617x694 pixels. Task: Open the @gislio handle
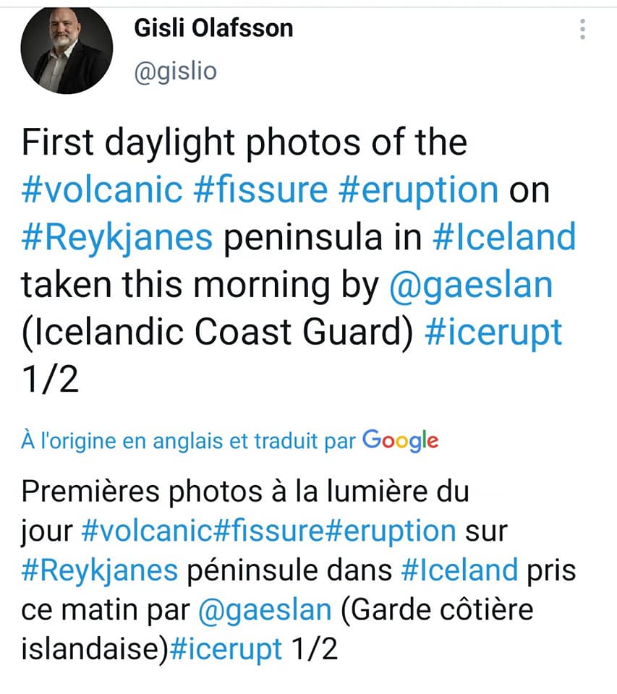[x=175, y=72]
